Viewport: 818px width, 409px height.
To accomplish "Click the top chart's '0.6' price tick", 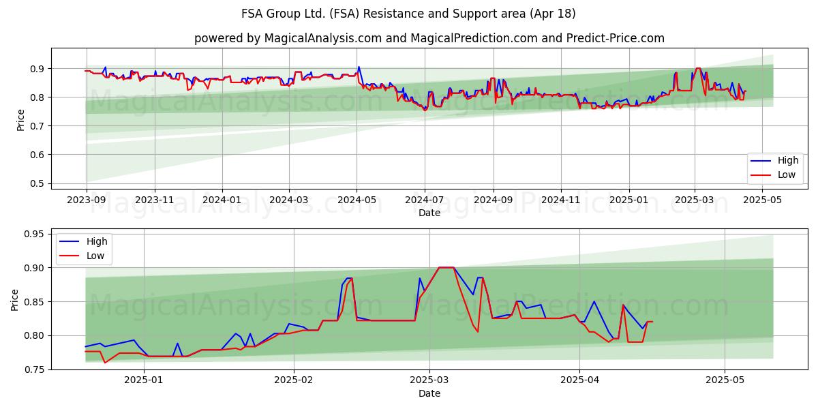I will pos(37,155).
